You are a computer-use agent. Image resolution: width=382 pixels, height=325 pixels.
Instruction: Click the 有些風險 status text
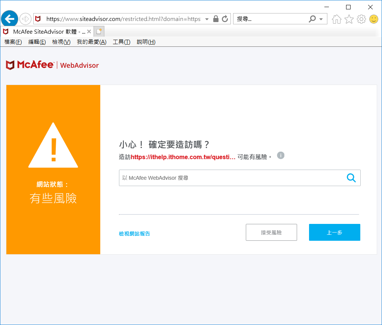[53, 198]
